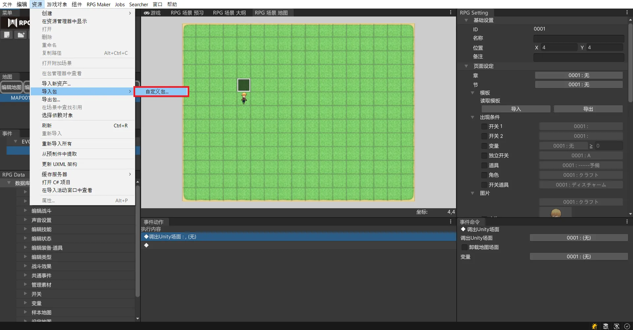
Task: Click the 导出 template button
Action: tap(588, 109)
